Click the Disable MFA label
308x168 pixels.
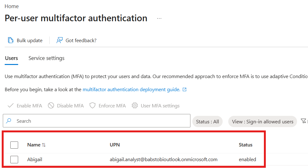tap(70, 106)
